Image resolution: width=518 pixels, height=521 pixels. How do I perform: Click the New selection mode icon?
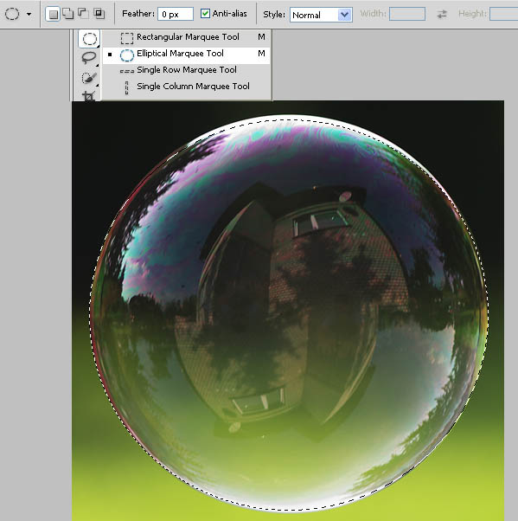(53, 14)
